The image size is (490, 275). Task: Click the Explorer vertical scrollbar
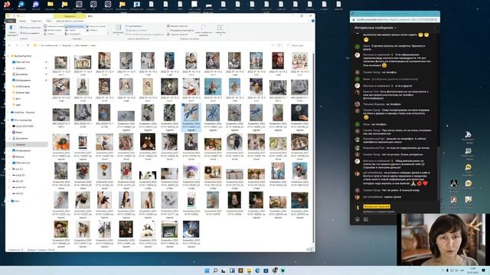pyautogui.click(x=313, y=148)
